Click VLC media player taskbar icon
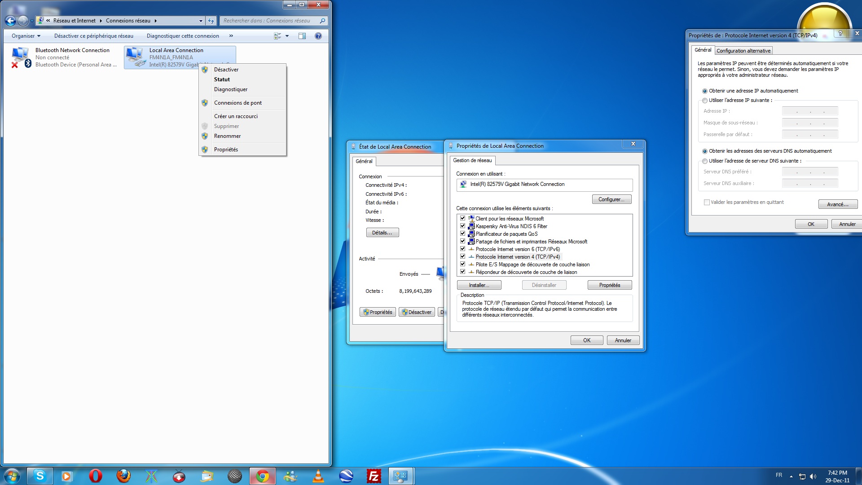Screen dimensions: 862x485 318,476
